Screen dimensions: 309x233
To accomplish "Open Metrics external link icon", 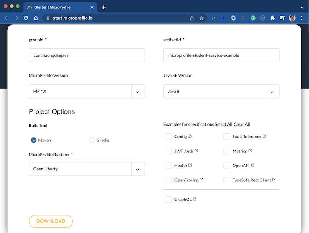I will click(x=250, y=151).
